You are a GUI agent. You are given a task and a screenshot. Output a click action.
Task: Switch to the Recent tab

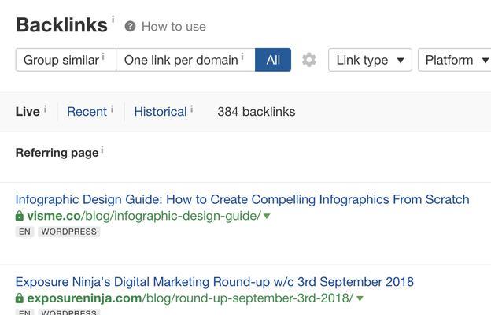click(87, 112)
